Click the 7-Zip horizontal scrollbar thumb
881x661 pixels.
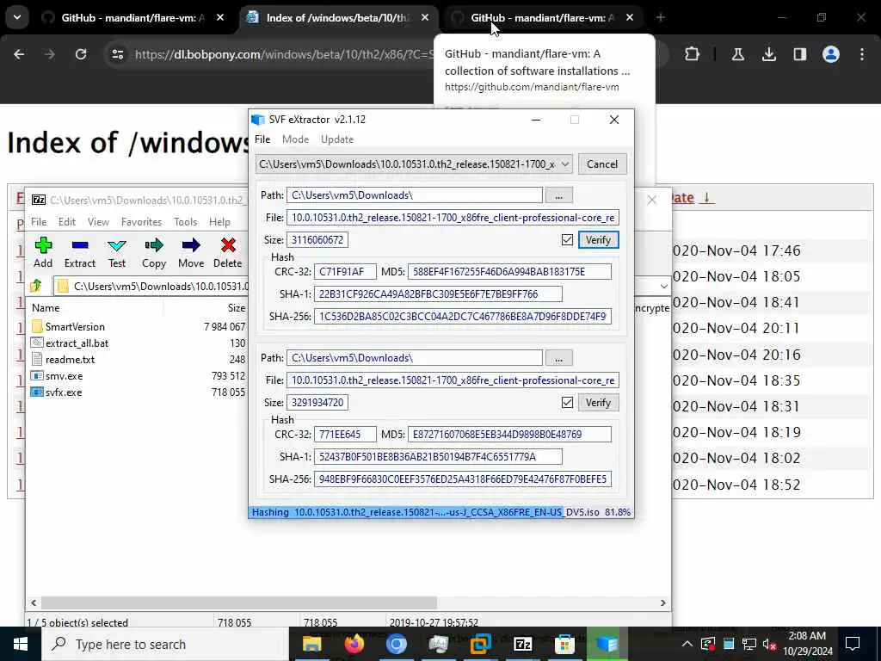pos(239,602)
